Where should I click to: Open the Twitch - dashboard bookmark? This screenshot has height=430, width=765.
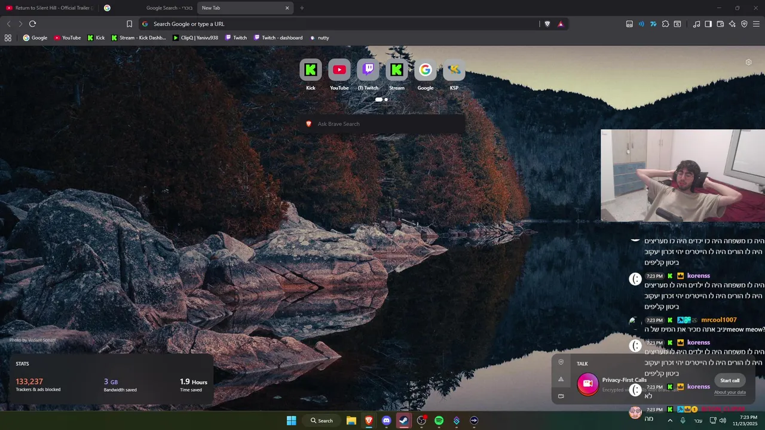[x=279, y=38]
